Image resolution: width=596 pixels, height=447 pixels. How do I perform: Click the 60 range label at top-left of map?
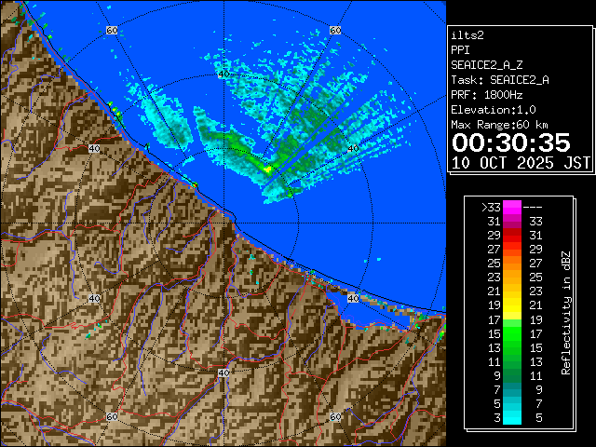(112, 31)
